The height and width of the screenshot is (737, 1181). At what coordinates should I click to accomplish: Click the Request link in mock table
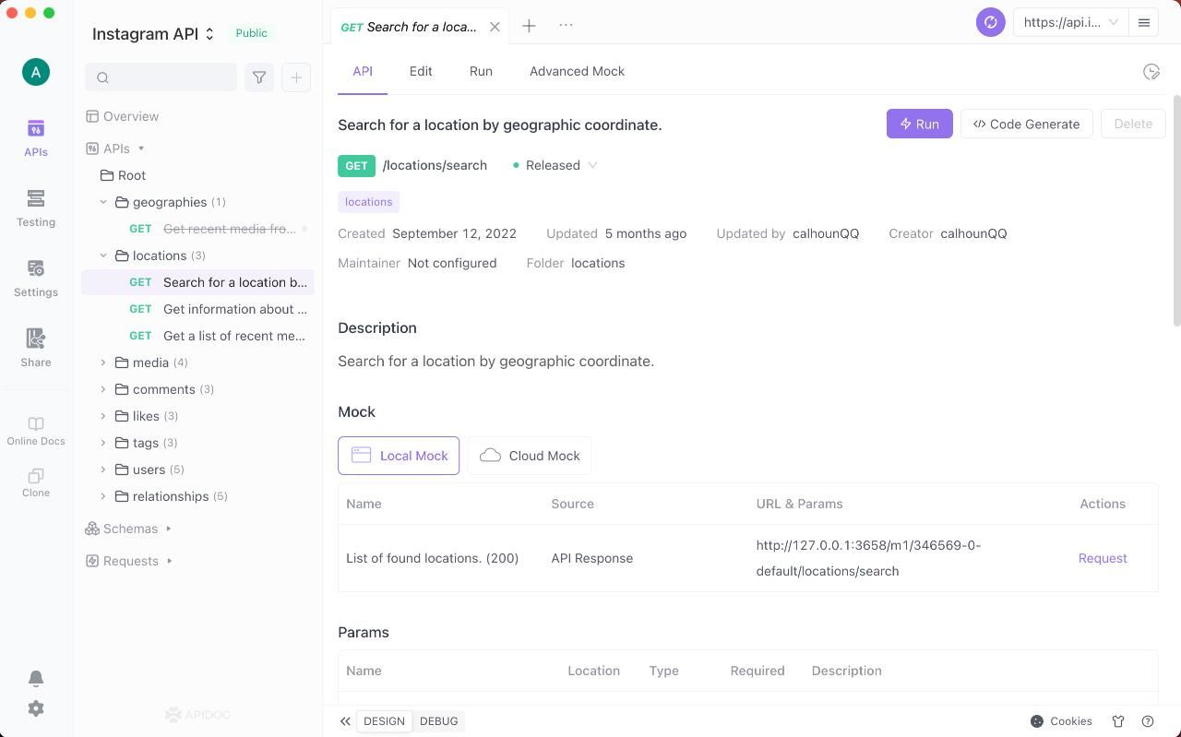pyautogui.click(x=1103, y=558)
